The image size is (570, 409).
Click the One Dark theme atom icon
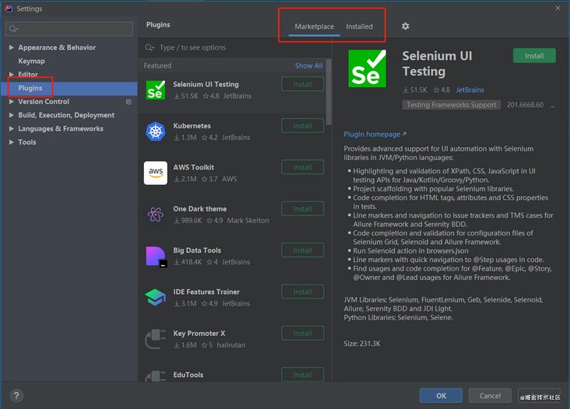coord(156,215)
